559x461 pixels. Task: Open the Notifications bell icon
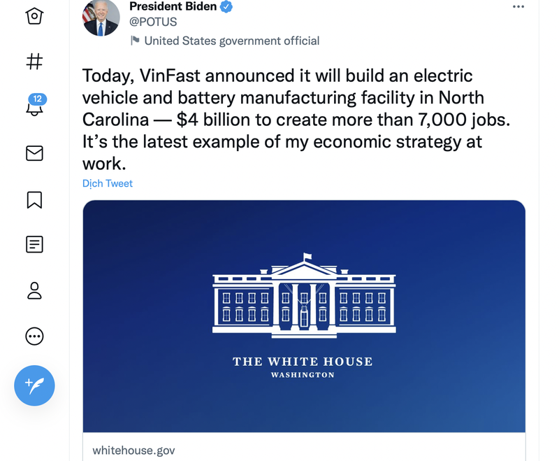click(x=34, y=109)
